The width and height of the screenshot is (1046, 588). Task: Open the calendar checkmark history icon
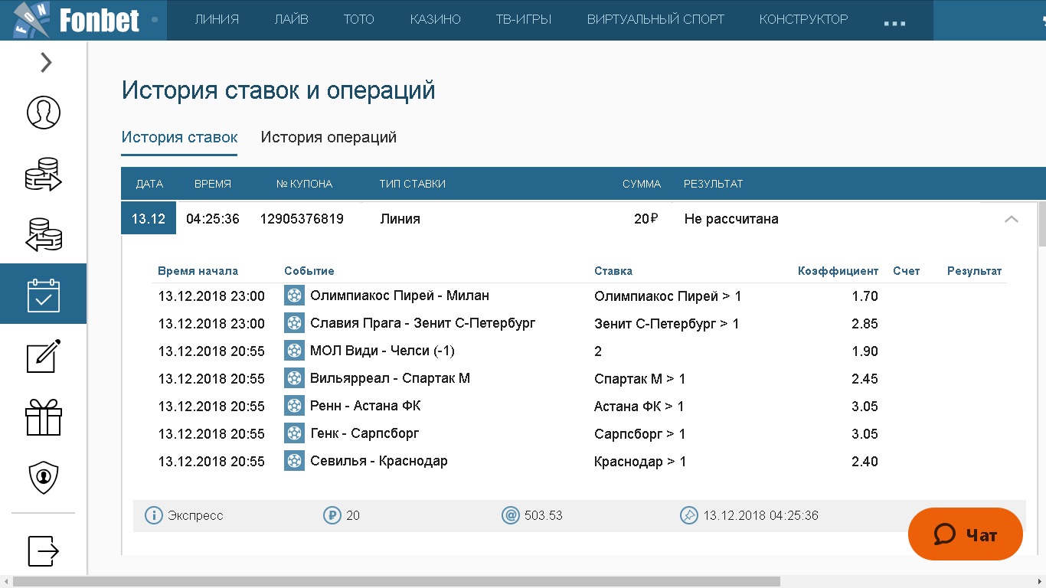[x=44, y=295]
